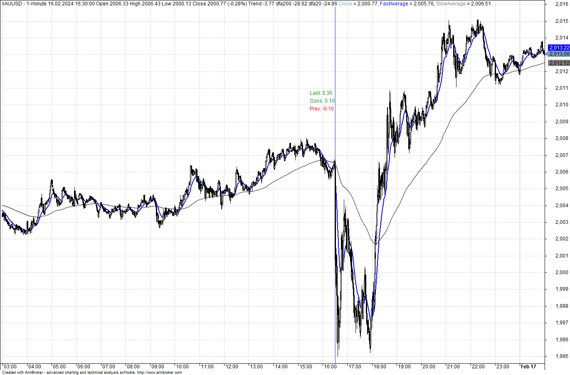Screen dimensions: 570x375
Task: Click the 'Feb 17' date axis label
Action: [528, 367]
